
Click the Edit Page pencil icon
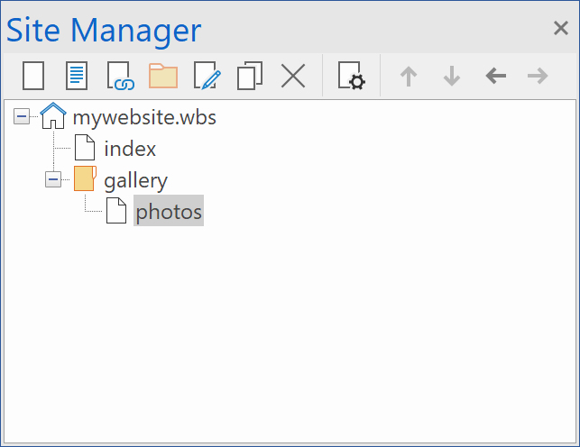pyautogui.click(x=207, y=77)
